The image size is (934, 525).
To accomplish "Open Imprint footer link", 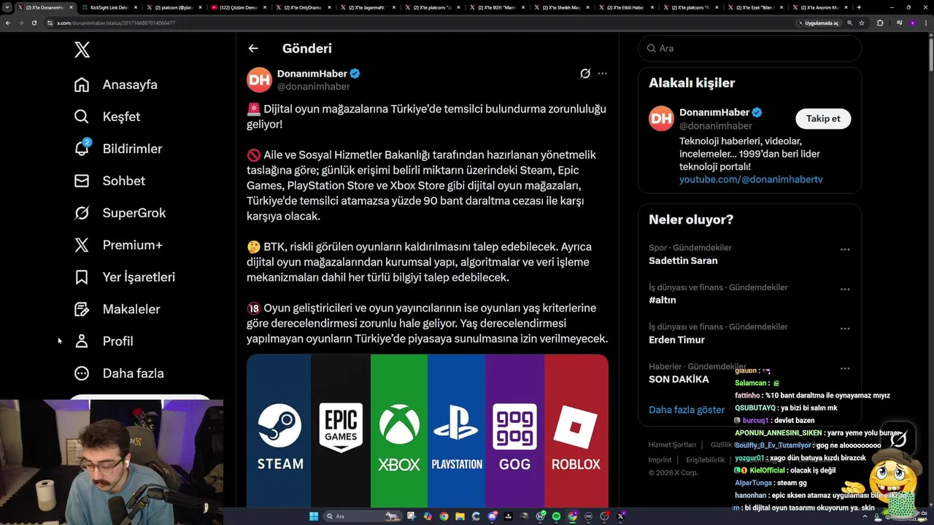I will point(660,460).
